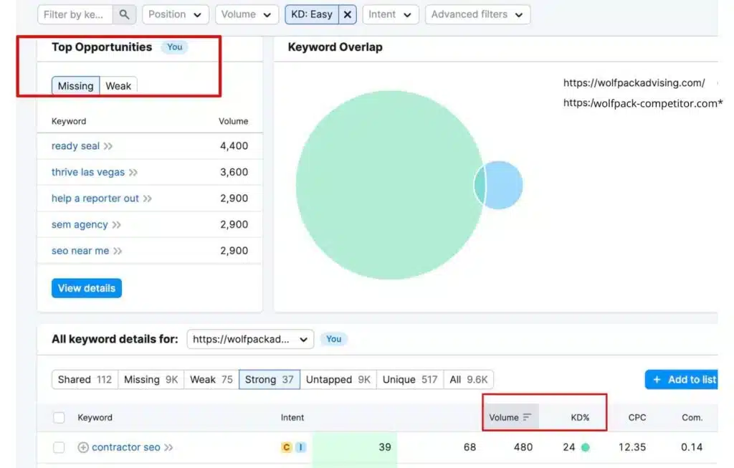The width and height of the screenshot is (734, 468).
Task: Select the Strong 37 tab
Action: (270, 380)
